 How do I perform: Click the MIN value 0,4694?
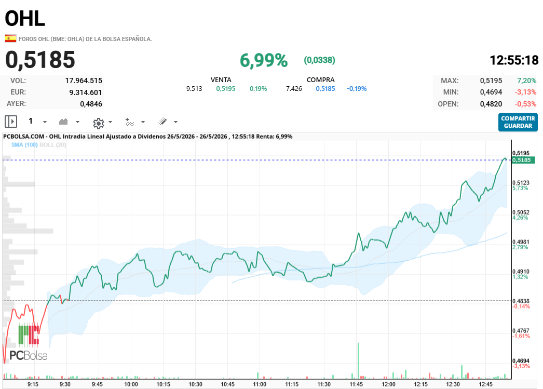(x=491, y=92)
